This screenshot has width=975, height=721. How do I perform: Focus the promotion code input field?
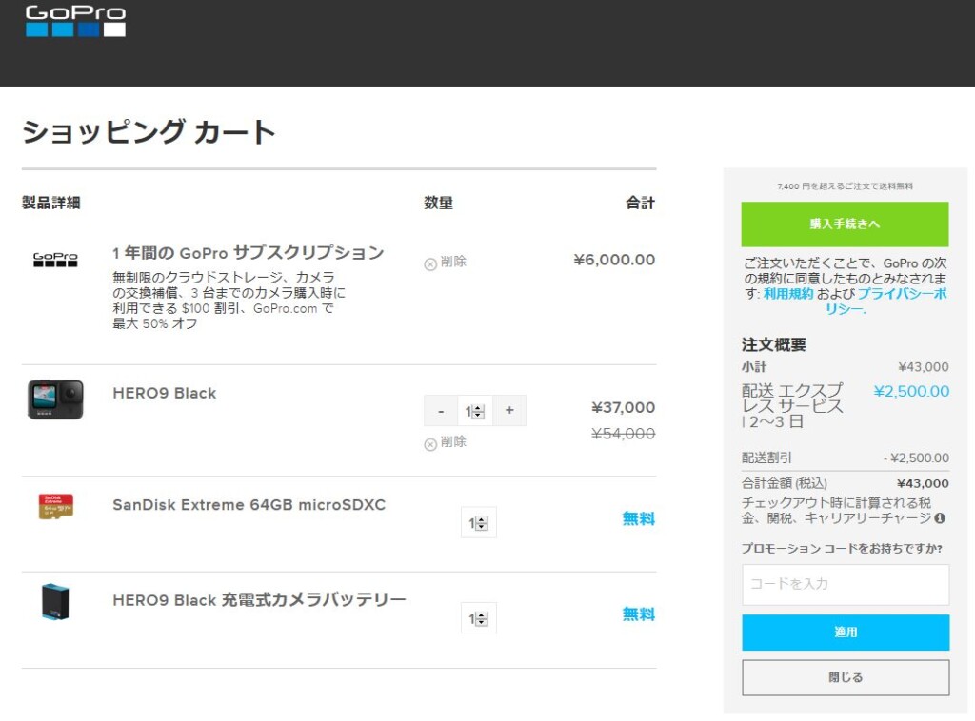[846, 584]
